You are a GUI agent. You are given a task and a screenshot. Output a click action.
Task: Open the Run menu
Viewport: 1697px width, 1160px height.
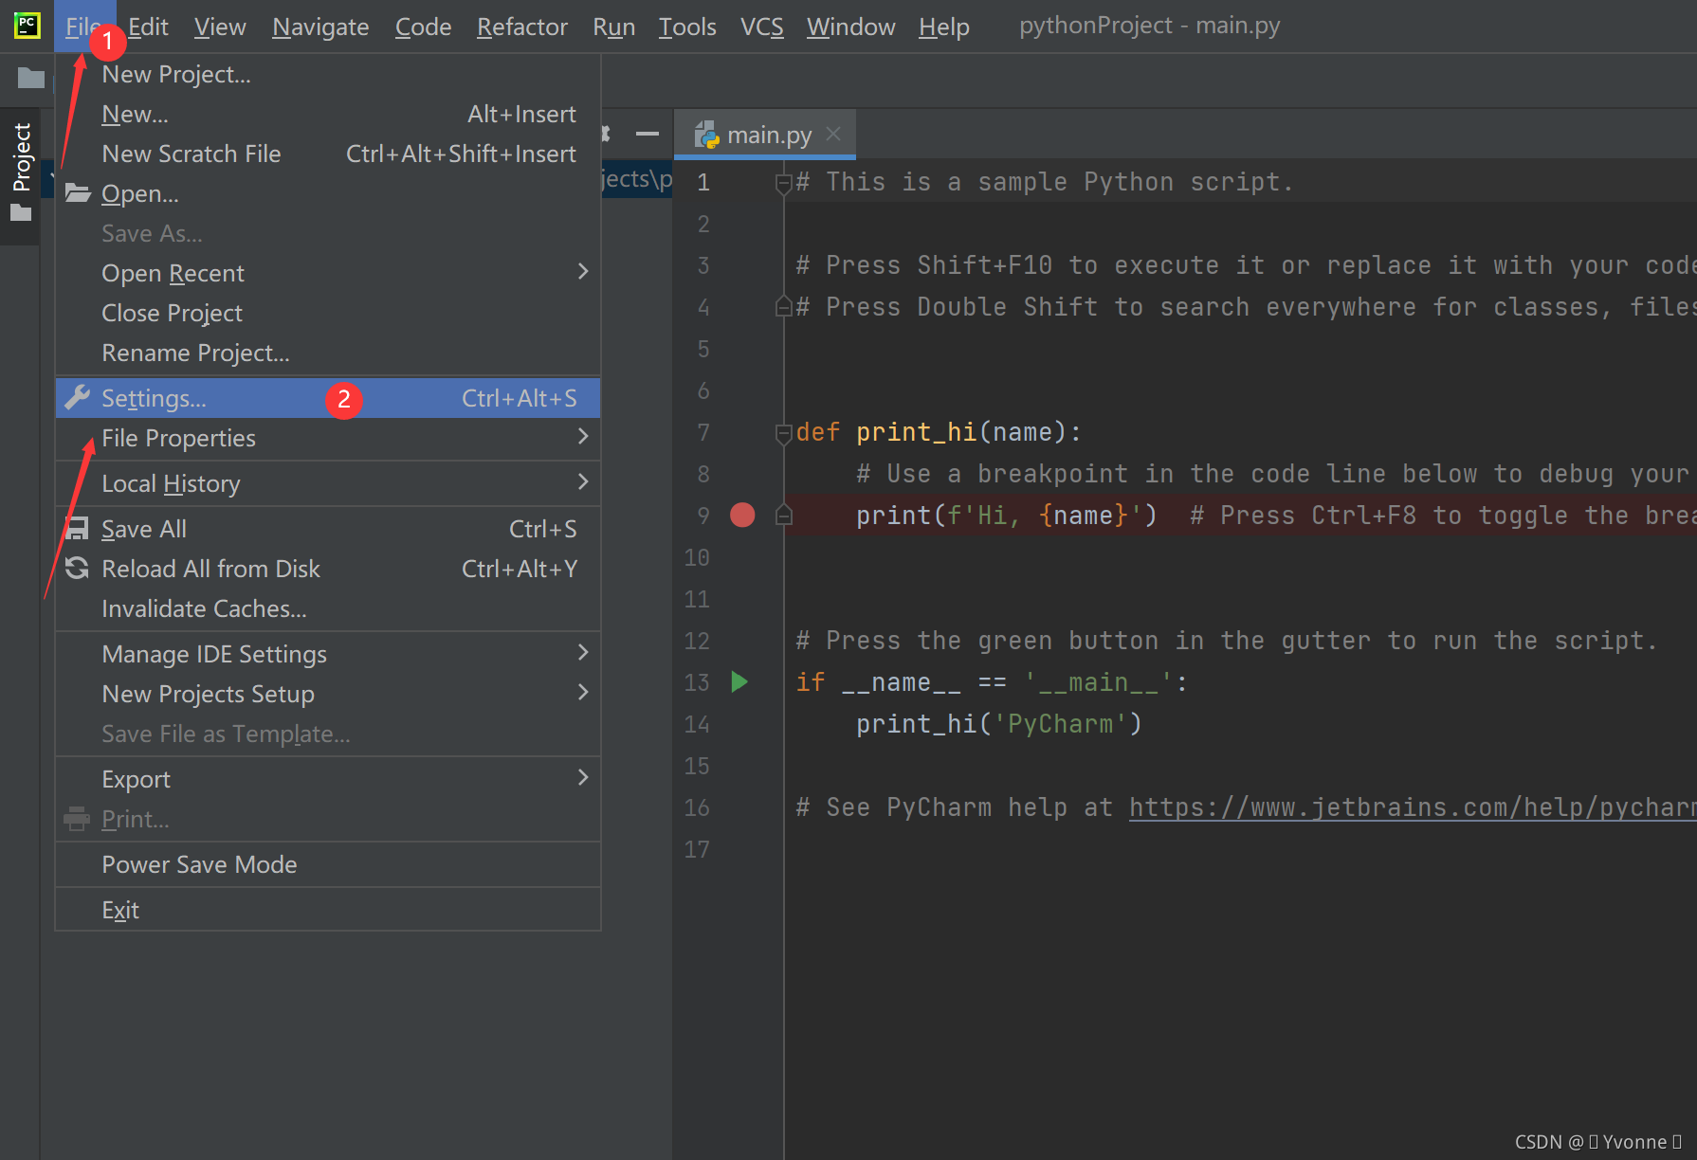614,27
